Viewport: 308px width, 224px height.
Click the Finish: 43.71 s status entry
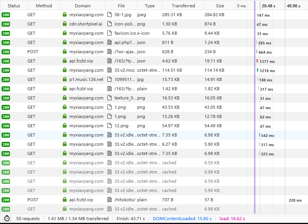point(131,219)
